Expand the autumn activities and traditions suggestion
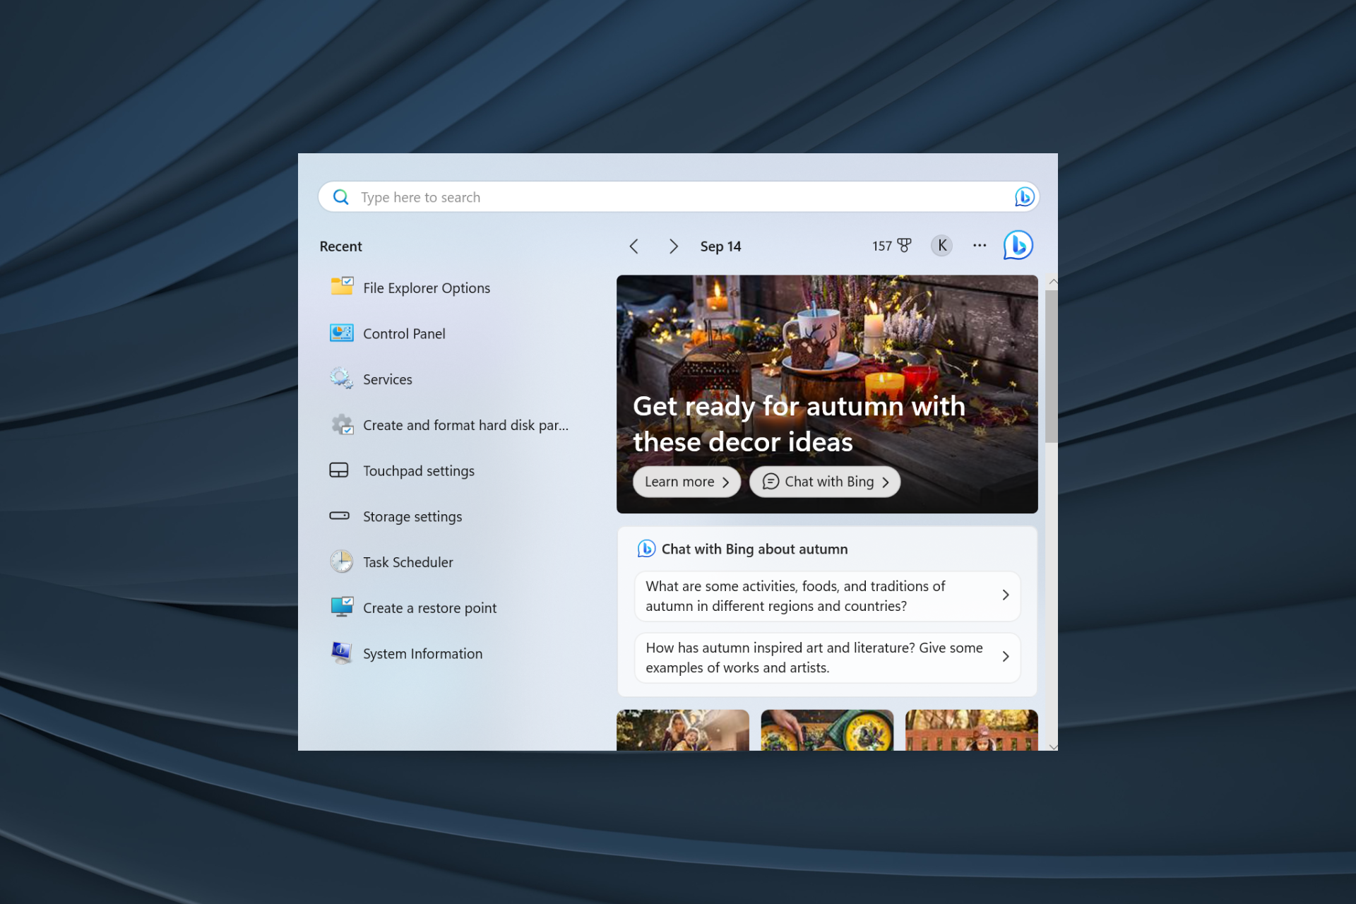This screenshot has width=1356, height=904. click(x=826, y=595)
